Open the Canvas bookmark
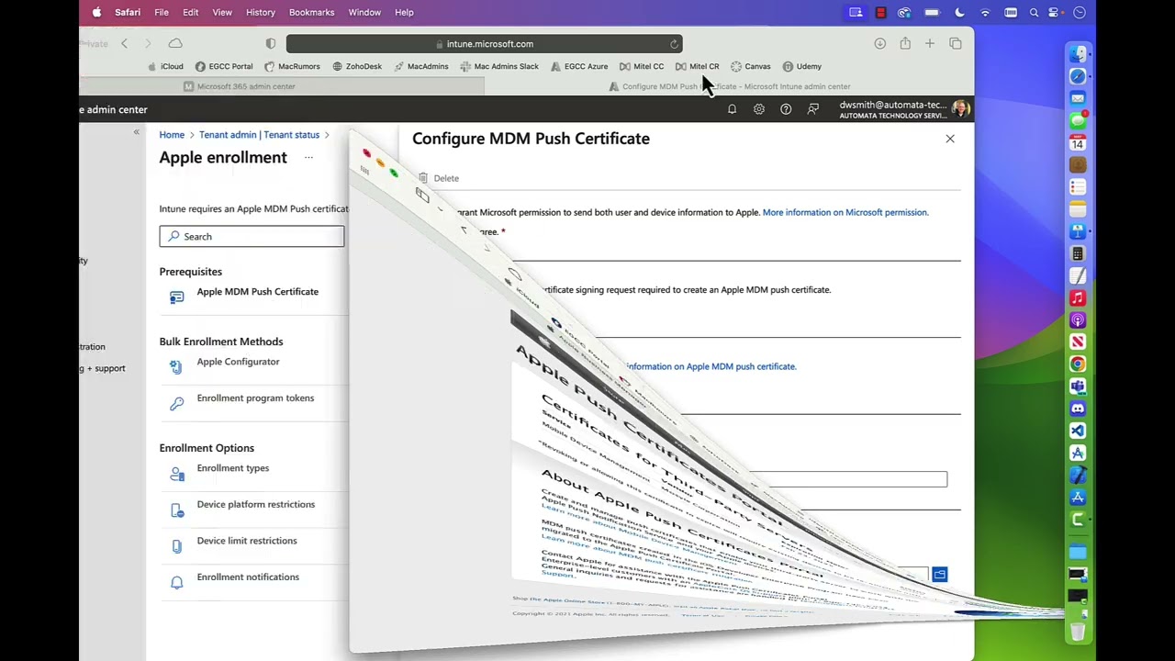This screenshot has height=661, width=1175. click(751, 66)
